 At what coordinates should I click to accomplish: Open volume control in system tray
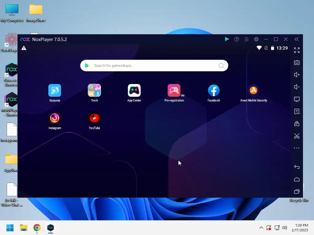pos(285,228)
